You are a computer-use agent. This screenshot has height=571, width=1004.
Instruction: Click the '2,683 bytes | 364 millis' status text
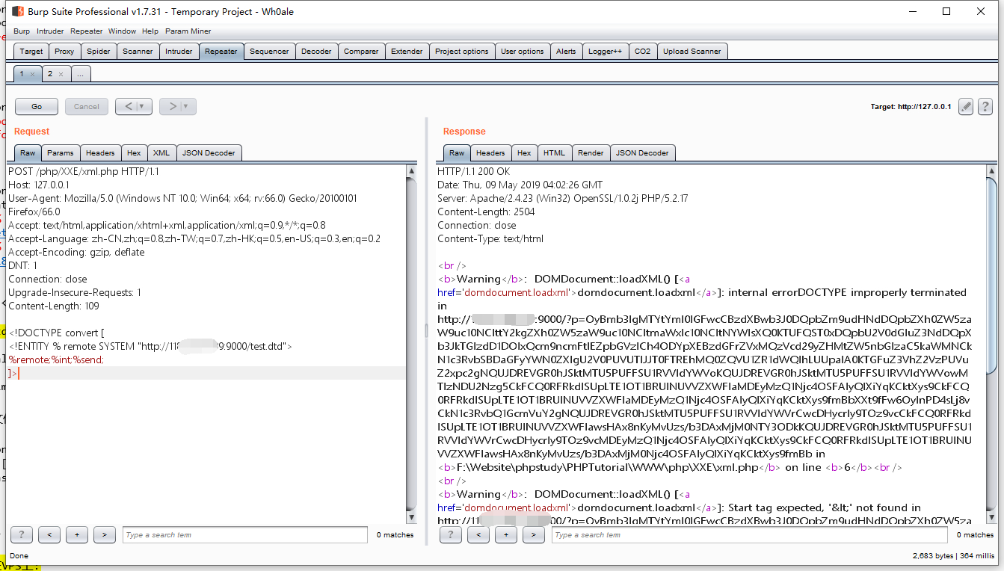coord(953,556)
